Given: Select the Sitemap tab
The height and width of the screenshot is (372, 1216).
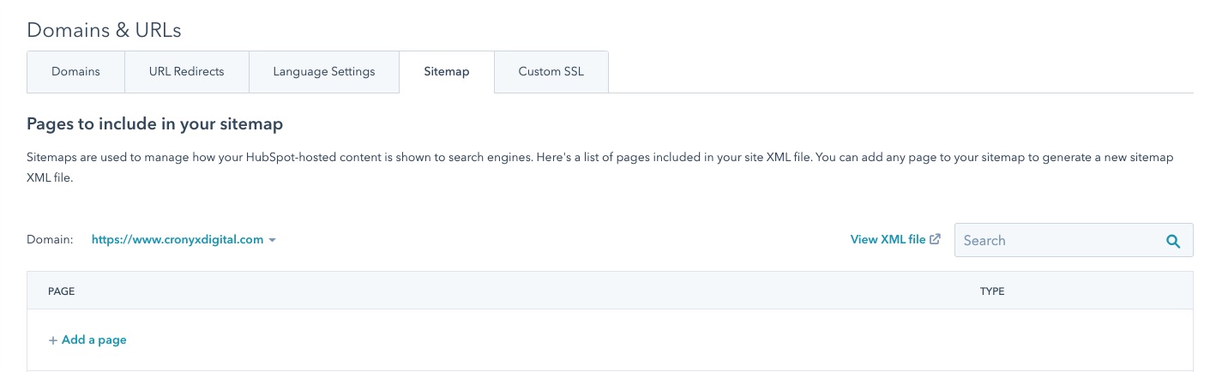Looking at the screenshot, I should [x=446, y=72].
